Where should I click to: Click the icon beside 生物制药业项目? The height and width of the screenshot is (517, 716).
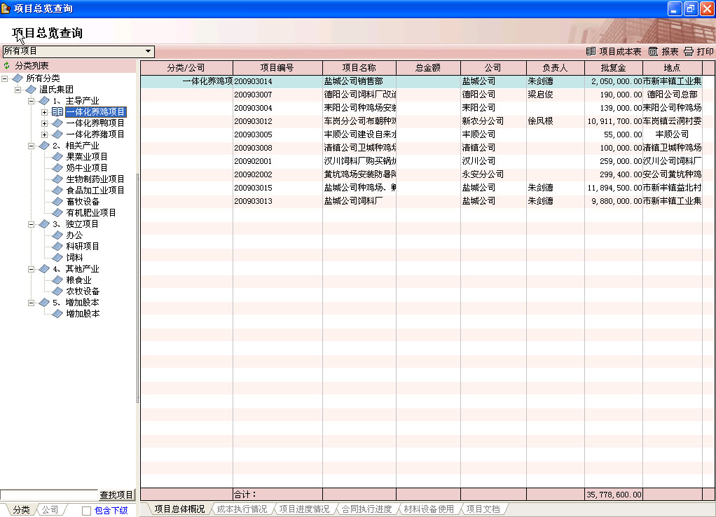pos(57,179)
